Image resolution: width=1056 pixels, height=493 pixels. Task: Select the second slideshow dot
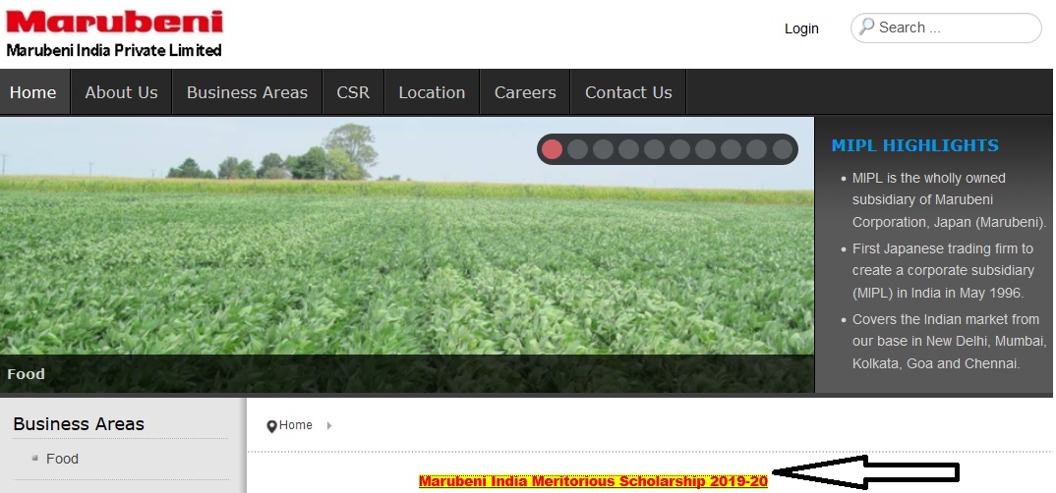coord(578,149)
